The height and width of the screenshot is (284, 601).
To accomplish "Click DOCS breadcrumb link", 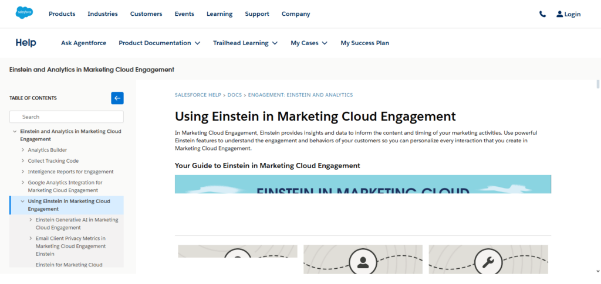I will [235, 95].
